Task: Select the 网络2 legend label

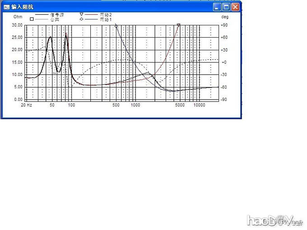Action: (x=105, y=15)
